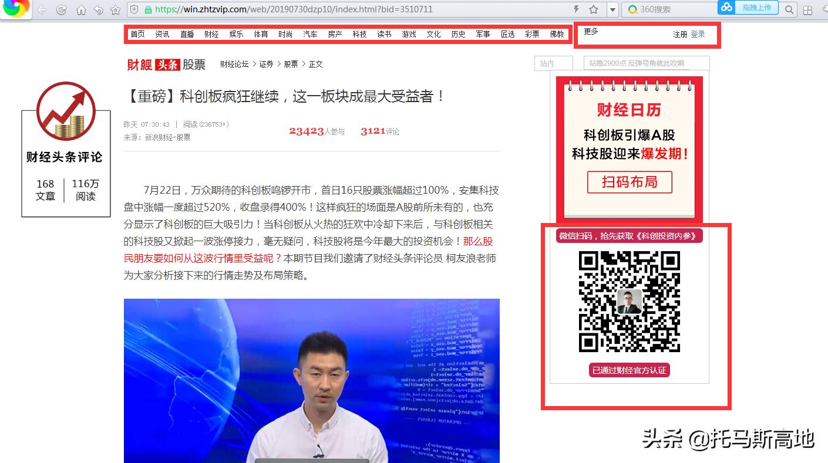
Task: Expand the address bar history dropdown arrow
Action: point(612,9)
